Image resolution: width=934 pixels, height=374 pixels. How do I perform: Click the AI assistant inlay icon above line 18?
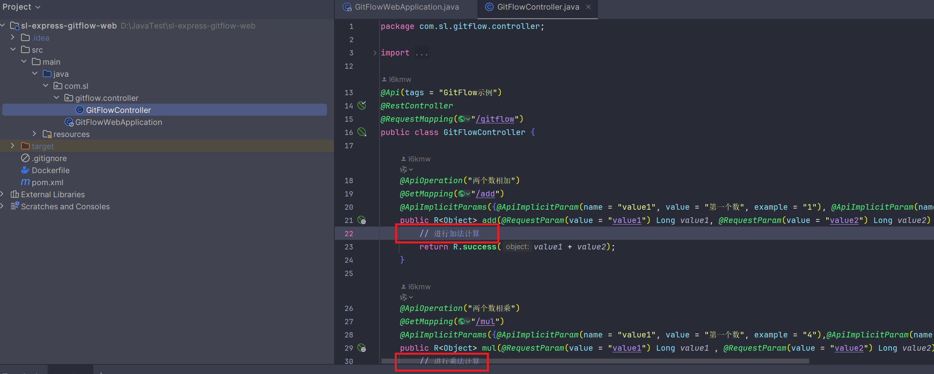[x=404, y=170]
